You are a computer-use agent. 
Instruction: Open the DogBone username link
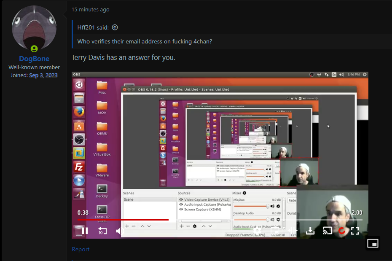pyautogui.click(x=34, y=59)
